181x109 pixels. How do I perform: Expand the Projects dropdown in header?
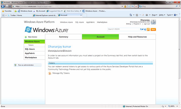[x=137, y=24]
